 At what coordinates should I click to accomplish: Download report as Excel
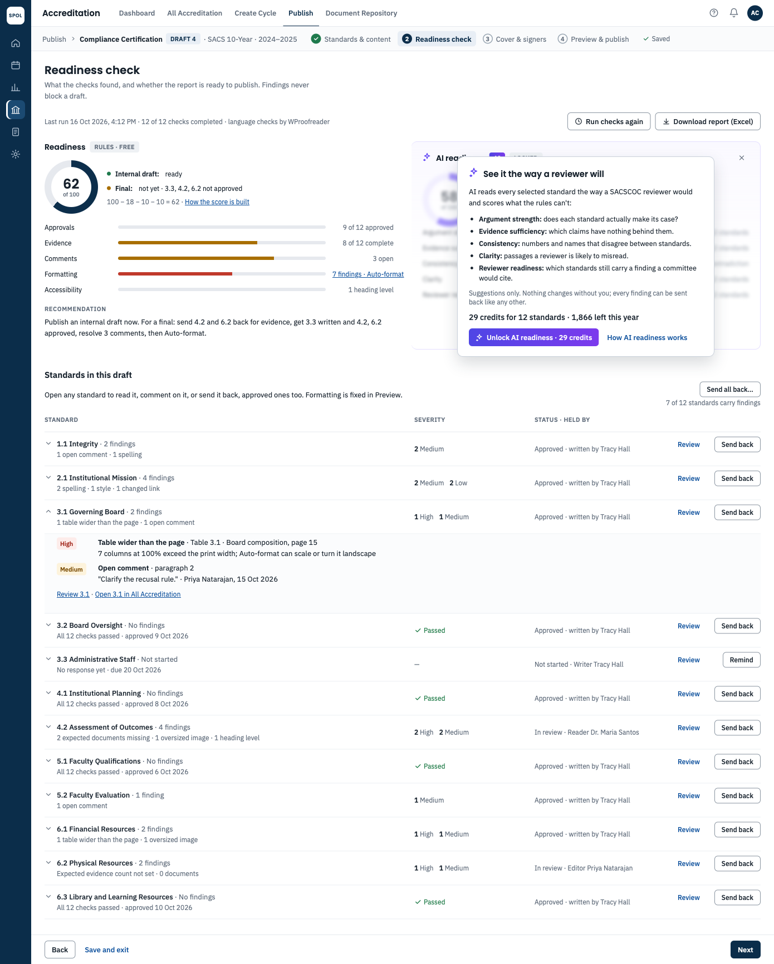tap(708, 121)
